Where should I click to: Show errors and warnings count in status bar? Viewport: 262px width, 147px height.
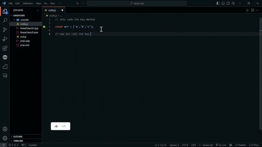14,145
